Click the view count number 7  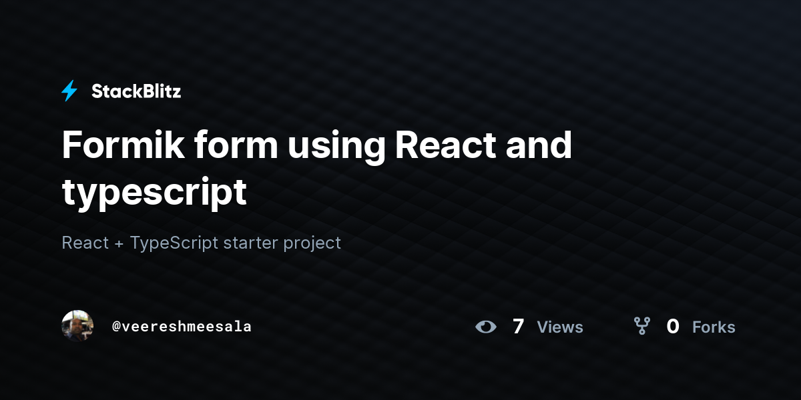pos(518,327)
